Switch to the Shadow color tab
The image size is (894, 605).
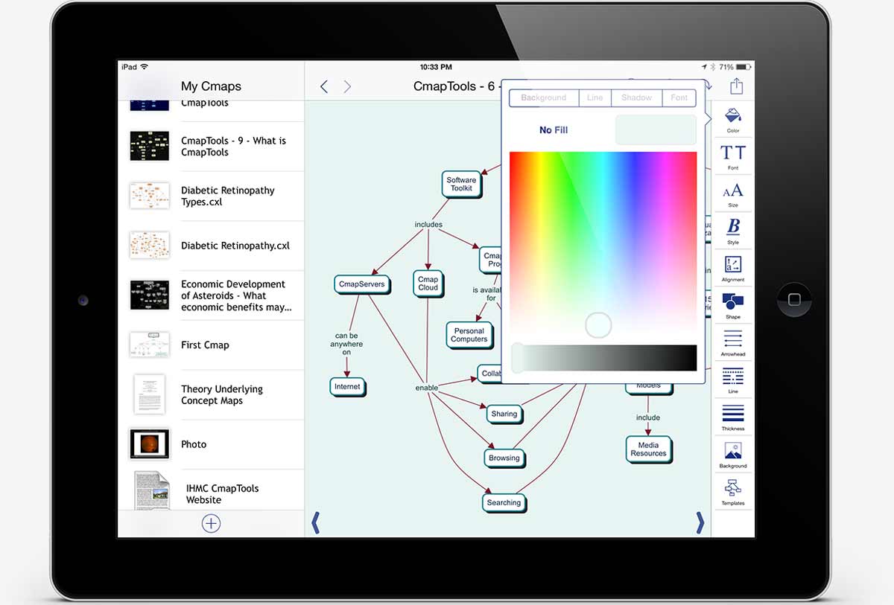click(x=636, y=98)
